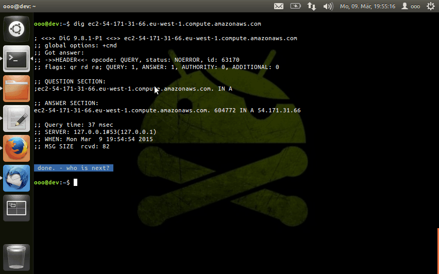Click the 'Query time: 37 msec' line
Viewport: 439px width, 274px height.
74,125
